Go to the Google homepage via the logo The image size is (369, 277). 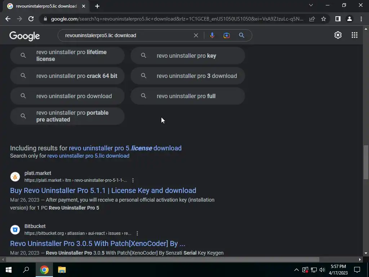point(25,36)
